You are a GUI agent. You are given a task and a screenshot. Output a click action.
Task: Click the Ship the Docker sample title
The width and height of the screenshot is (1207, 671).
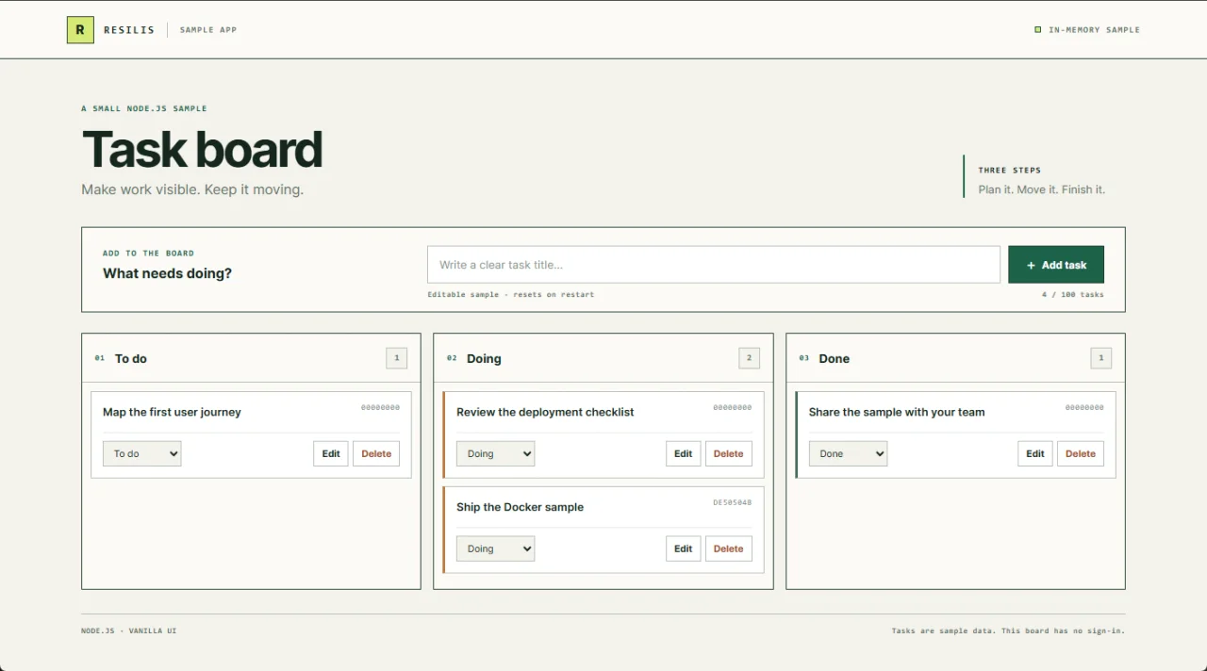point(520,507)
